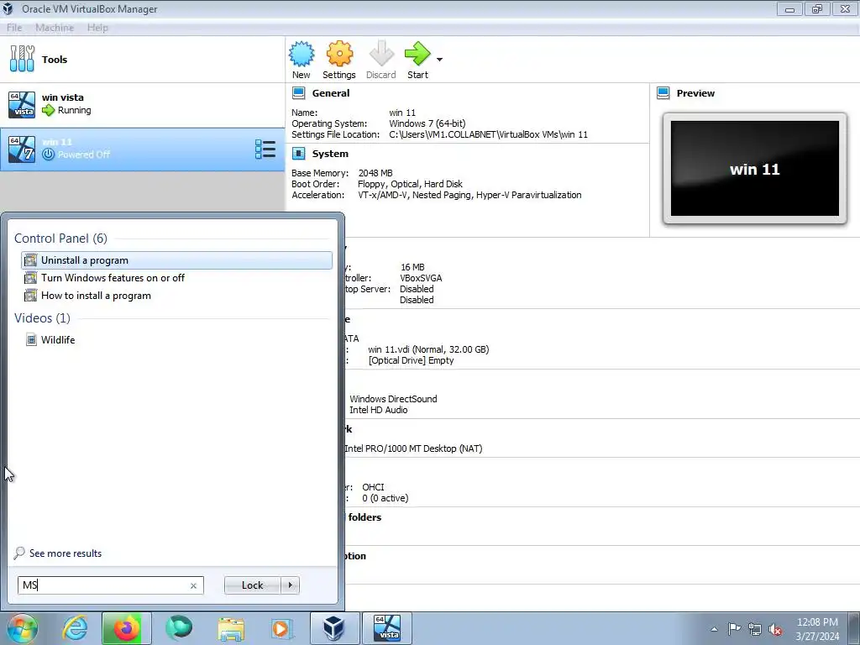
Task: Click the Base Memory 2048 MB value
Action: (x=375, y=173)
